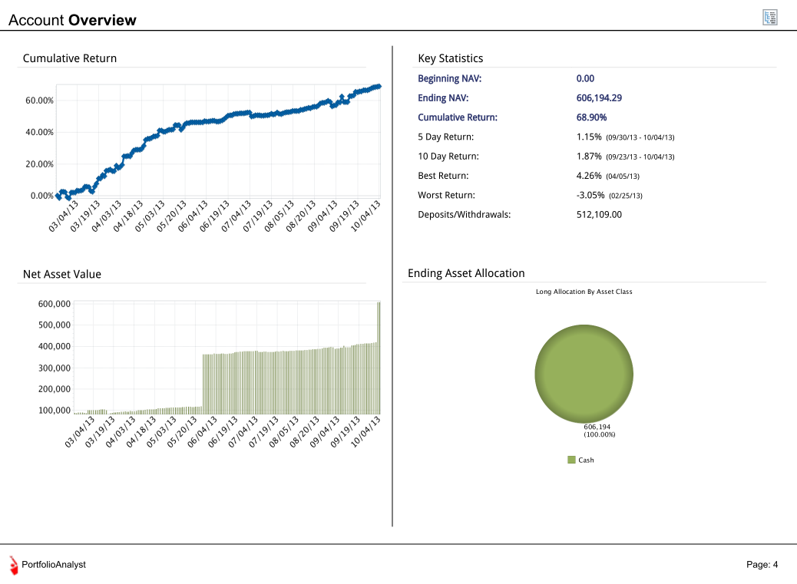Select the 68.90% cumulative return value
Viewport: 797px width, 584px height.
click(x=591, y=117)
